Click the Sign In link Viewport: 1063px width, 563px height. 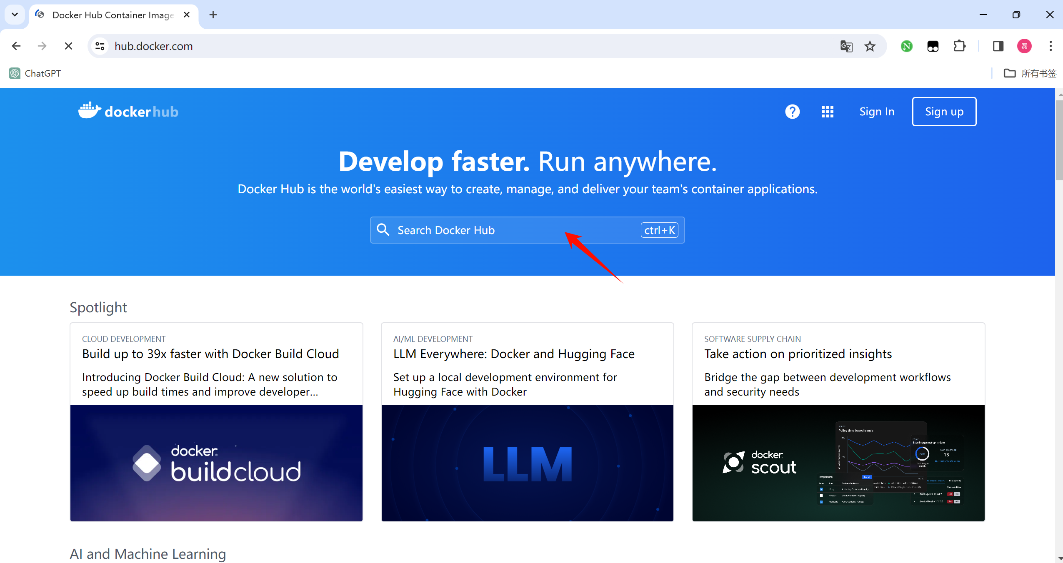pos(877,112)
